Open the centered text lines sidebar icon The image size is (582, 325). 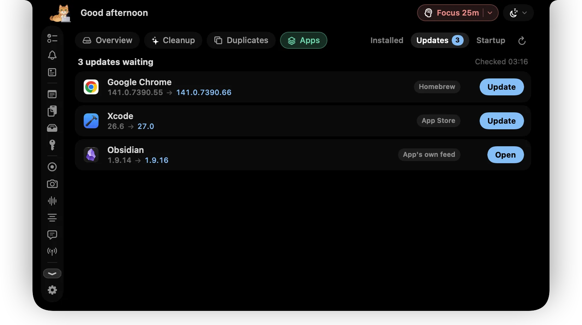pos(52,218)
